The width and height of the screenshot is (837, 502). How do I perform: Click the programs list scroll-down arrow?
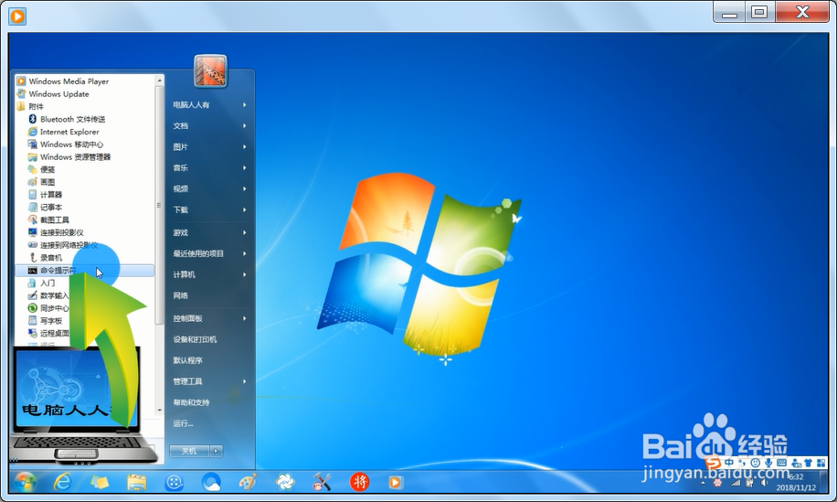pos(159,411)
